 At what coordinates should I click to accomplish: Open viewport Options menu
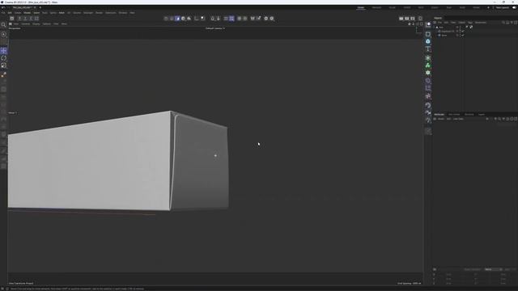(x=47, y=23)
